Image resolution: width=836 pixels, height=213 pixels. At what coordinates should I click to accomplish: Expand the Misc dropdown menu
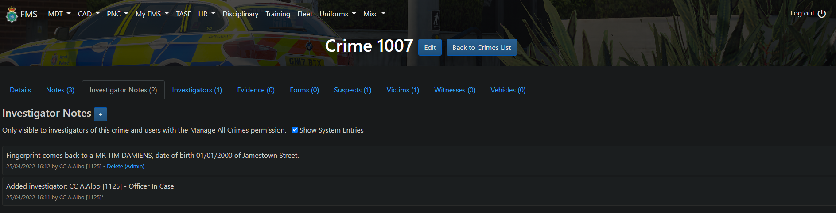pos(374,14)
